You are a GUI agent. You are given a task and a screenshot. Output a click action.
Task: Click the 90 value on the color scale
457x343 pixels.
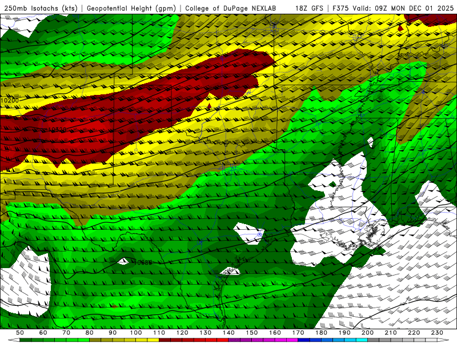(x=113, y=333)
